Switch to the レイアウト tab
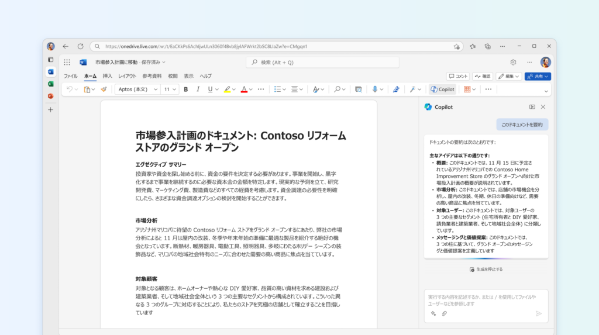This screenshot has height=335, width=599. click(127, 77)
